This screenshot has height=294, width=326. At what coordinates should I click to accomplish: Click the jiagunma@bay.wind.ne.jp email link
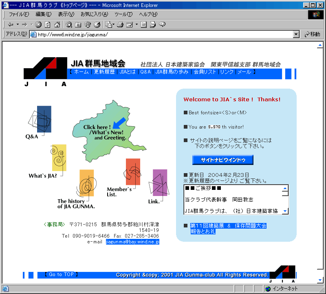(132, 242)
